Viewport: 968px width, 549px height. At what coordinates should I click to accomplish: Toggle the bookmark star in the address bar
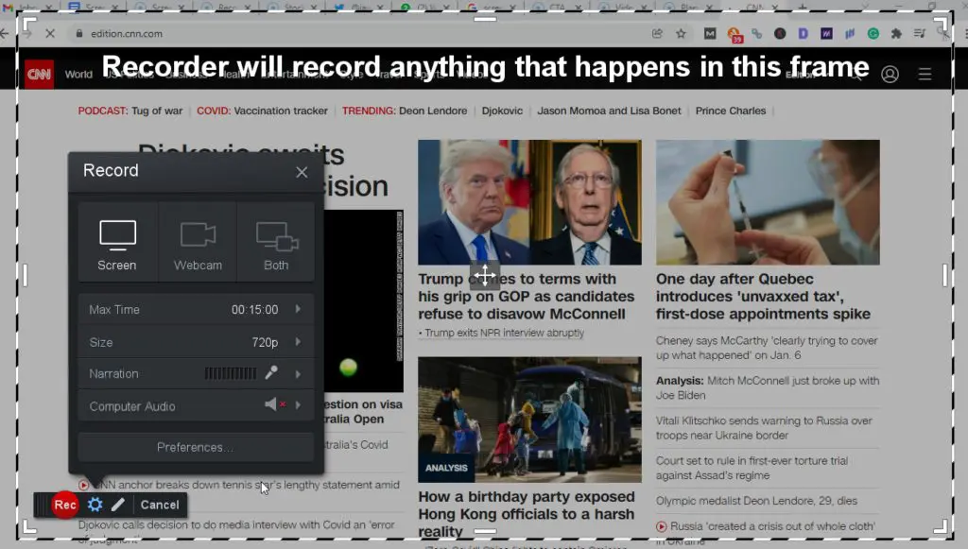tap(679, 32)
